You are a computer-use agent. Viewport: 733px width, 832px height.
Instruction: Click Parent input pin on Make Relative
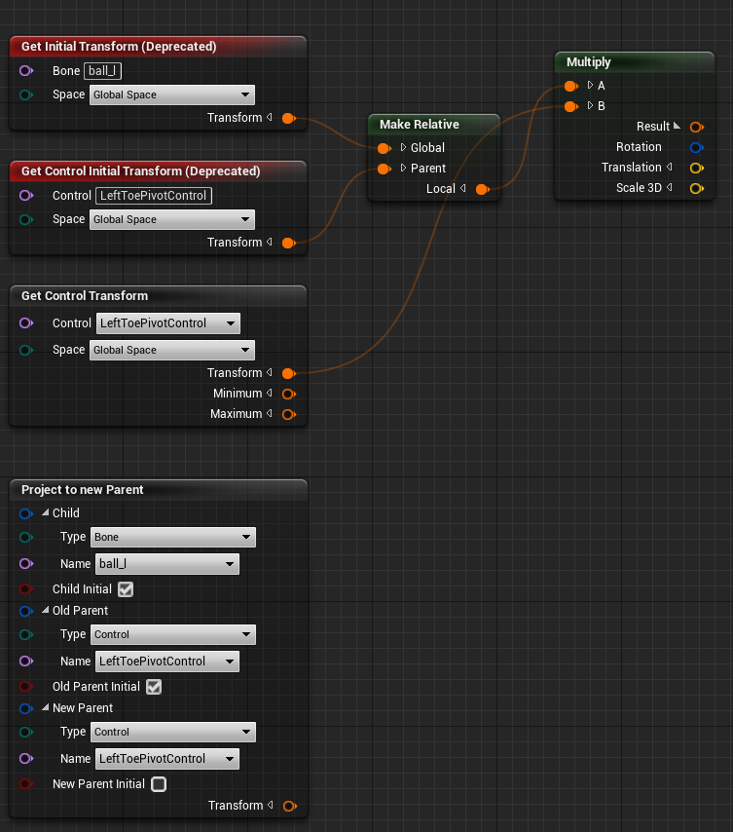385,170
